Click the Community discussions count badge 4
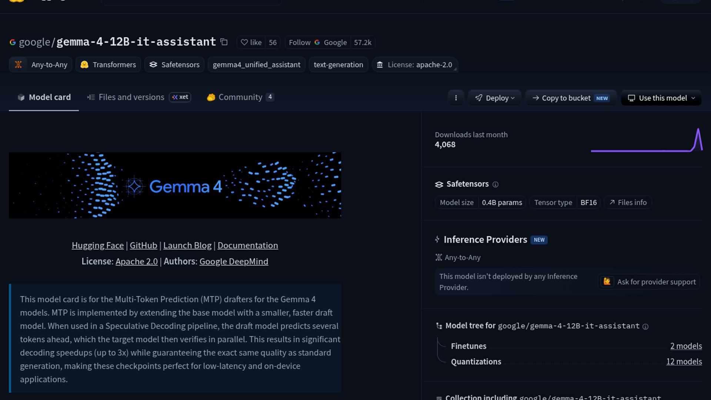 coord(270,97)
